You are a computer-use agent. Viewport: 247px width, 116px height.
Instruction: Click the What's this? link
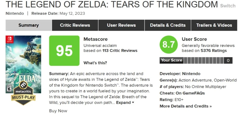tap(95, 63)
